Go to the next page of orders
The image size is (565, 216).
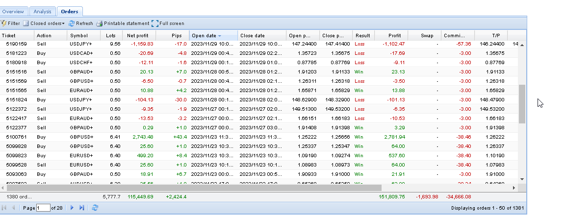click(x=72, y=208)
